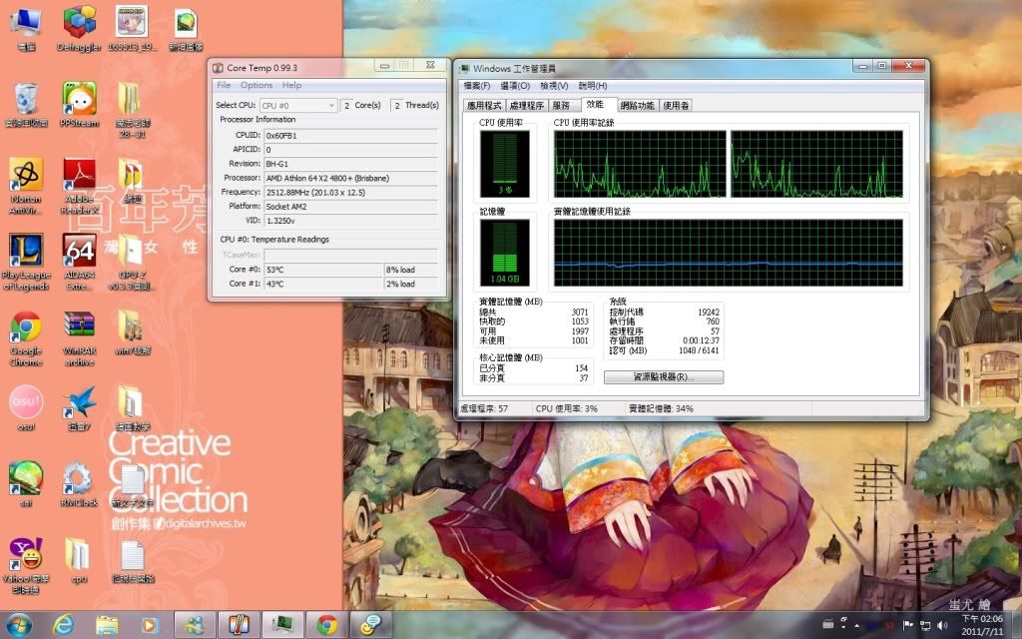This screenshot has width=1022, height=639.
Task: Click the physical memory usage history graph
Action: pos(728,253)
